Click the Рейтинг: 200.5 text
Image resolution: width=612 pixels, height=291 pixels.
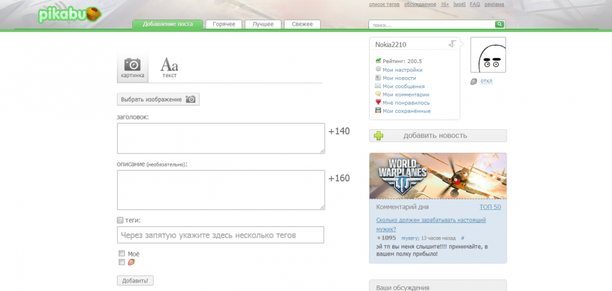[403, 61]
